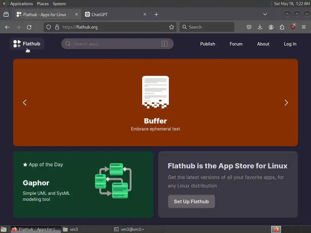Open the Forum link
The width and height of the screenshot is (311, 233).
(236, 44)
